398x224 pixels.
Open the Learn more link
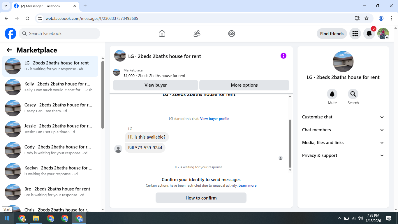pyautogui.click(x=247, y=185)
